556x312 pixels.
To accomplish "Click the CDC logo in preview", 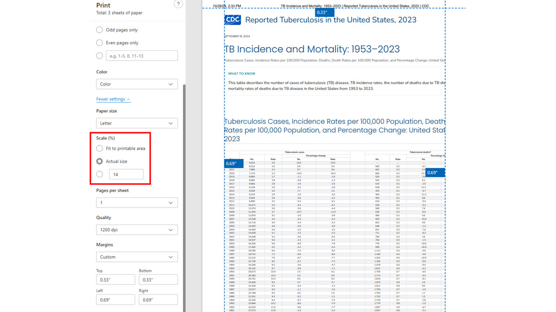I will [233, 20].
